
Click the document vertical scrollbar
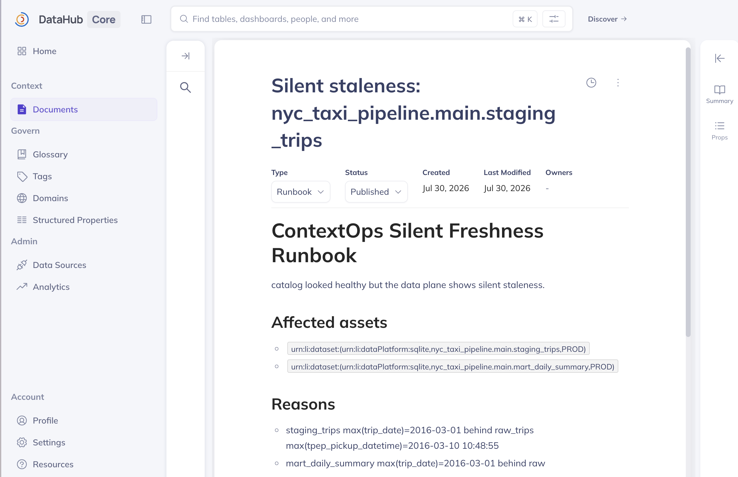(x=688, y=192)
